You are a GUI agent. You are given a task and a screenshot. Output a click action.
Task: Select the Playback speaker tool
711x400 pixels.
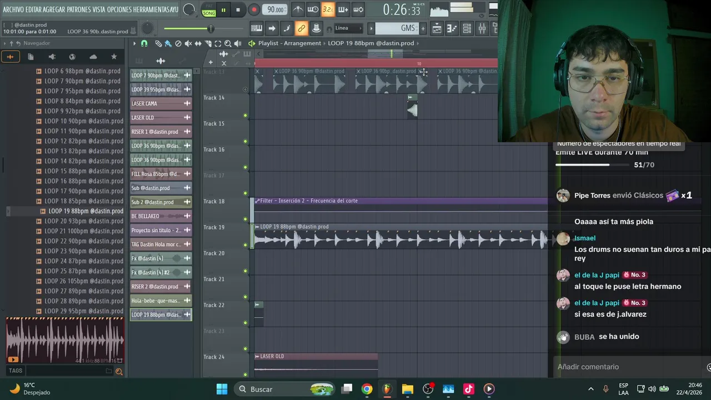tap(238, 43)
